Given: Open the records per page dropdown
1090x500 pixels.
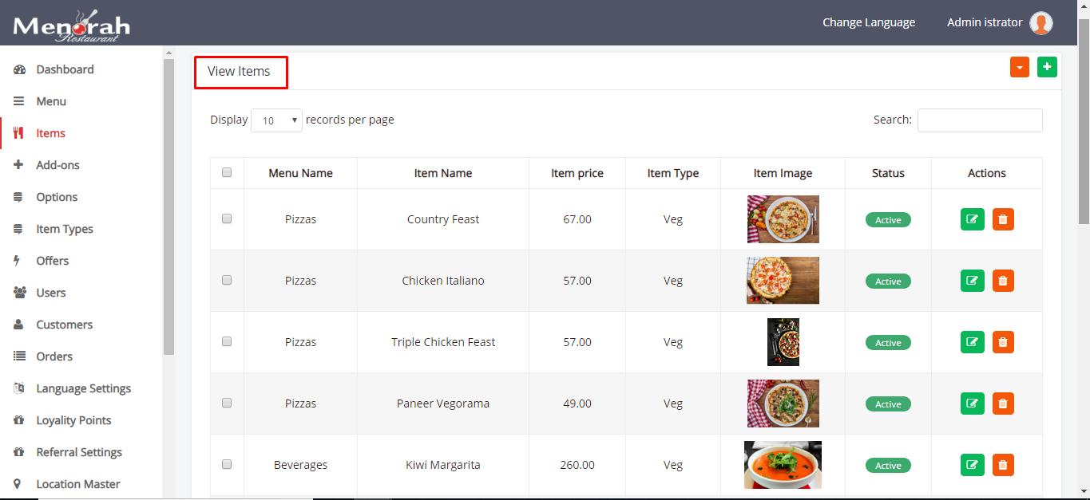Looking at the screenshot, I should 276,120.
